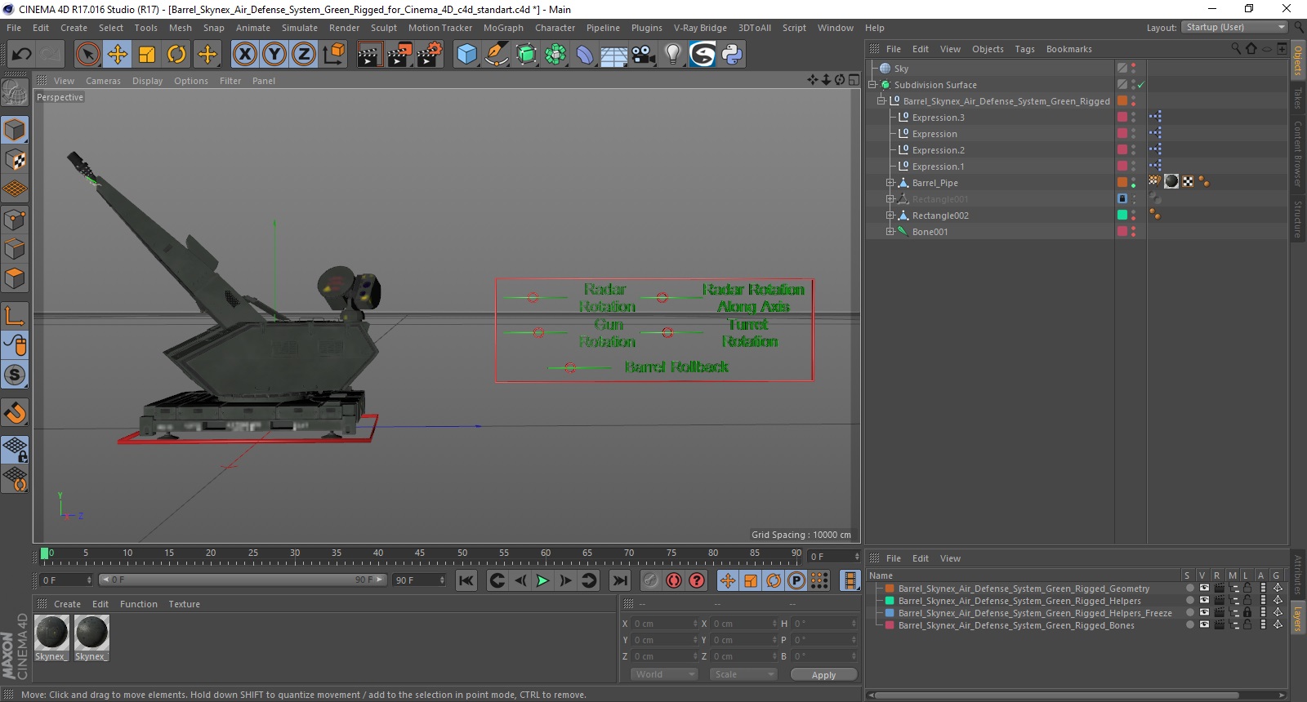Select the Rotate tool

(x=176, y=55)
